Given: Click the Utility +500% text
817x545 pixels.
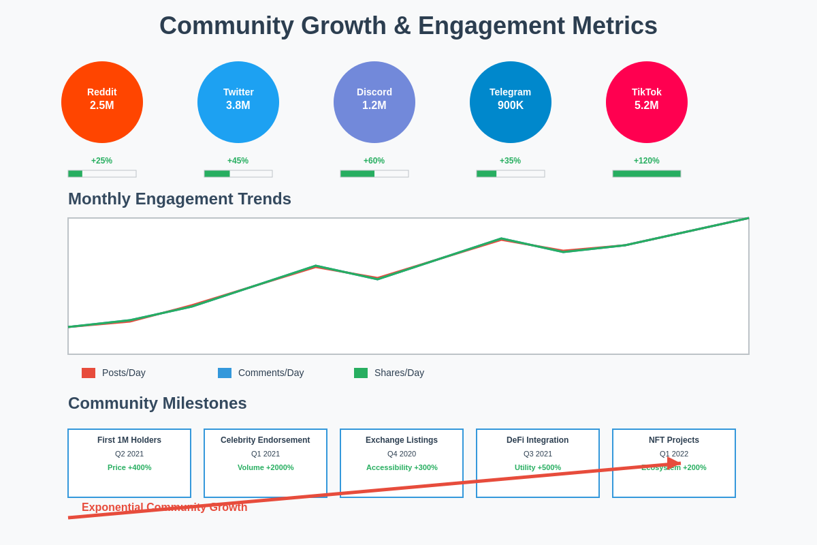Looking at the screenshot, I should click(538, 467).
